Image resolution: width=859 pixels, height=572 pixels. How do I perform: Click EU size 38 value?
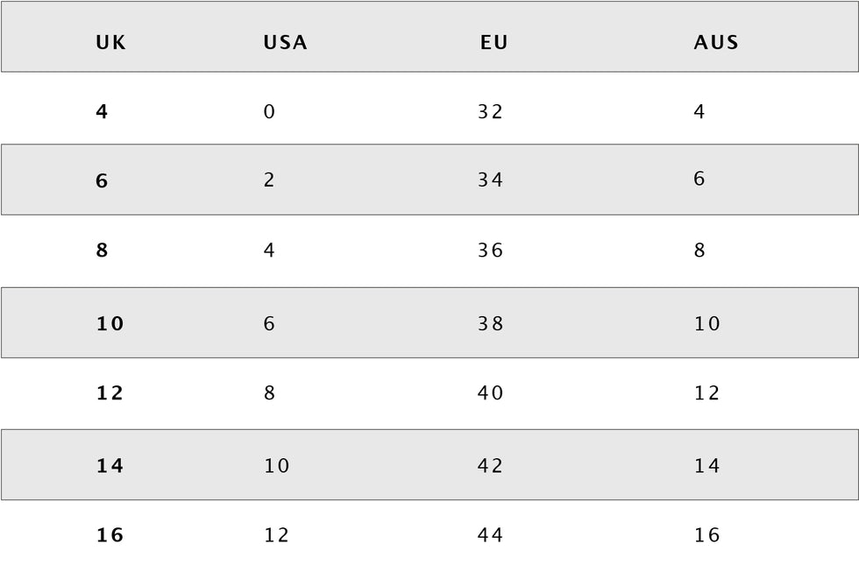coord(491,323)
